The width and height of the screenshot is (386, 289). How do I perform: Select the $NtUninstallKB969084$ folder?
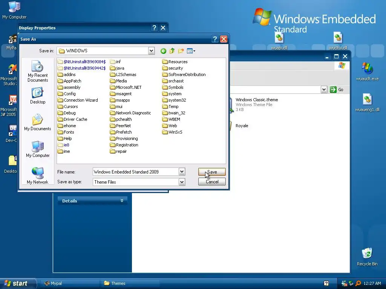coord(81,62)
